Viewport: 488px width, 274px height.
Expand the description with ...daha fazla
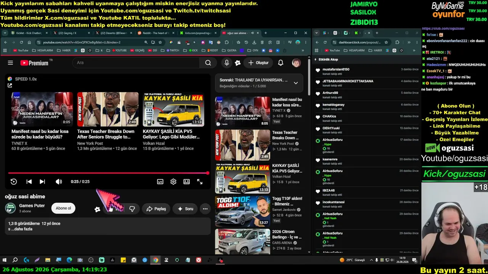(x=22, y=229)
